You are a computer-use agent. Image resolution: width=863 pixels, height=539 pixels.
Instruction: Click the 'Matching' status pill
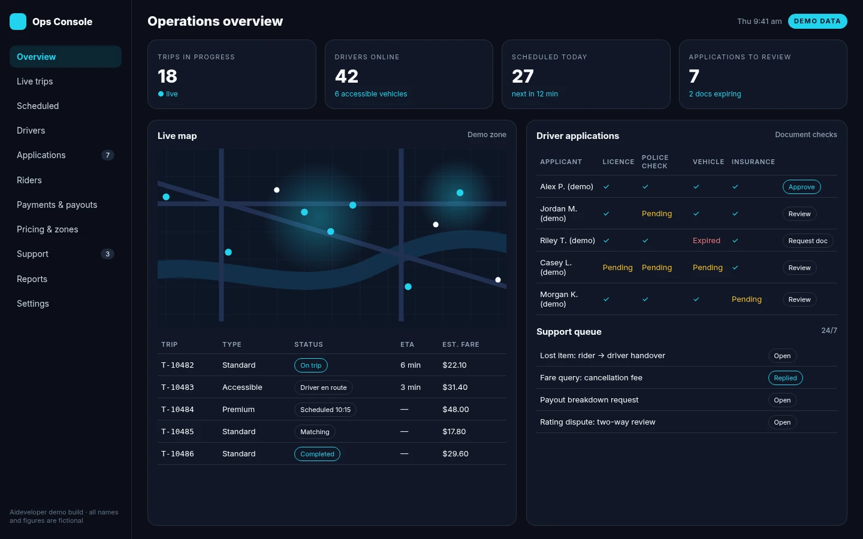[x=315, y=432]
